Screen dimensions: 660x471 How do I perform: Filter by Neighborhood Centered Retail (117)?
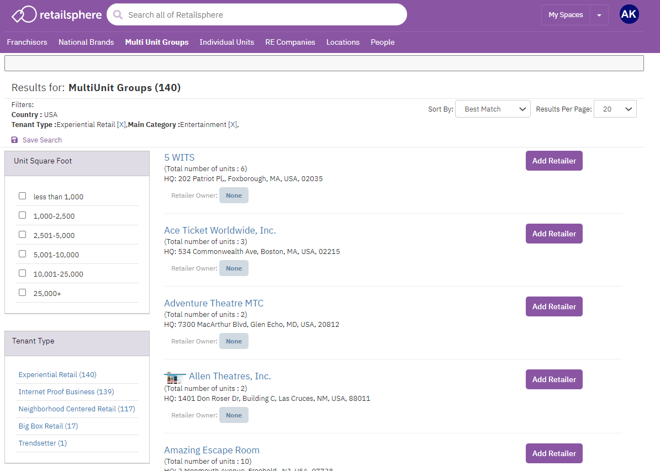pyautogui.click(x=77, y=409)
